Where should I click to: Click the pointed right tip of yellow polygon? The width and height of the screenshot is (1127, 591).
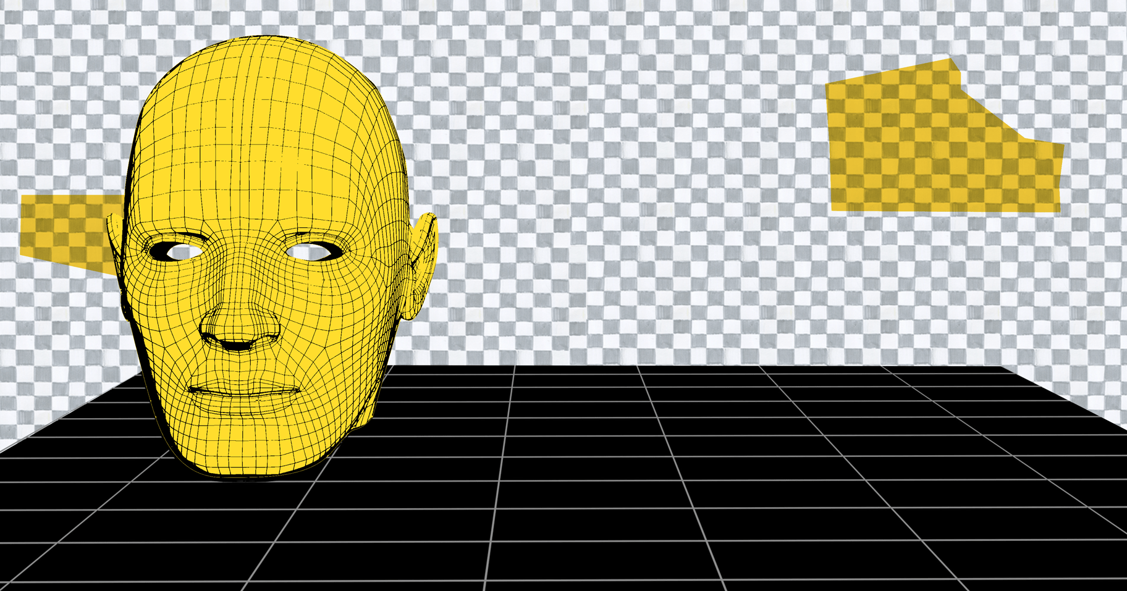click(x=1062, y=146)
